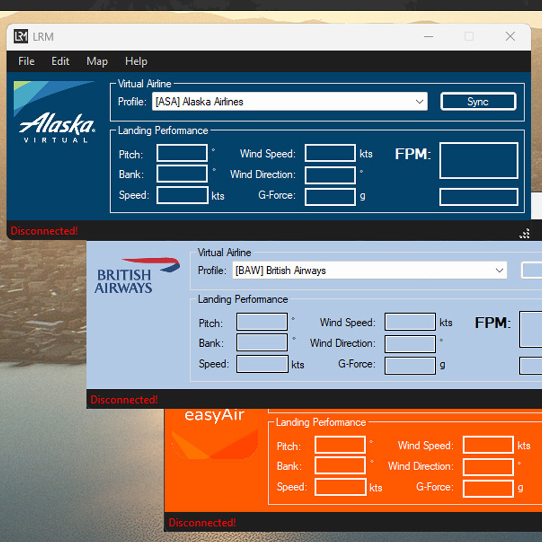Click Pitch field in Alaska window
542x542 pixels.
182,153
